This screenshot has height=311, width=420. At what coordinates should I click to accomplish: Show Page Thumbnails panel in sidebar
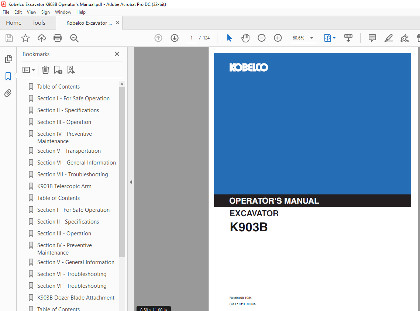pyautogui.click(x=8, y=59)
